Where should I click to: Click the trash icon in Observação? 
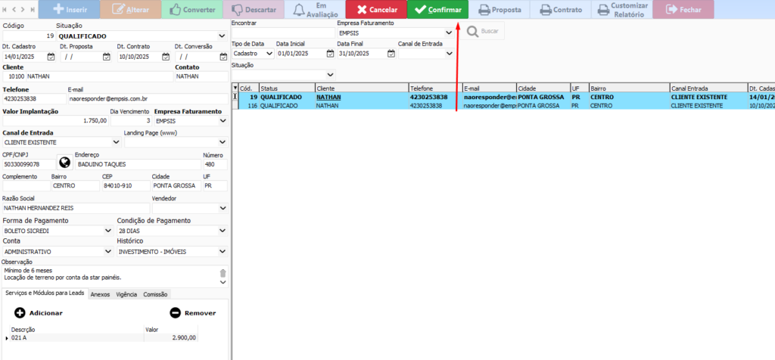click(x=223, y=273)
